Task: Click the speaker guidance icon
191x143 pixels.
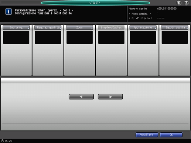Action: click(x=179, y=3)
